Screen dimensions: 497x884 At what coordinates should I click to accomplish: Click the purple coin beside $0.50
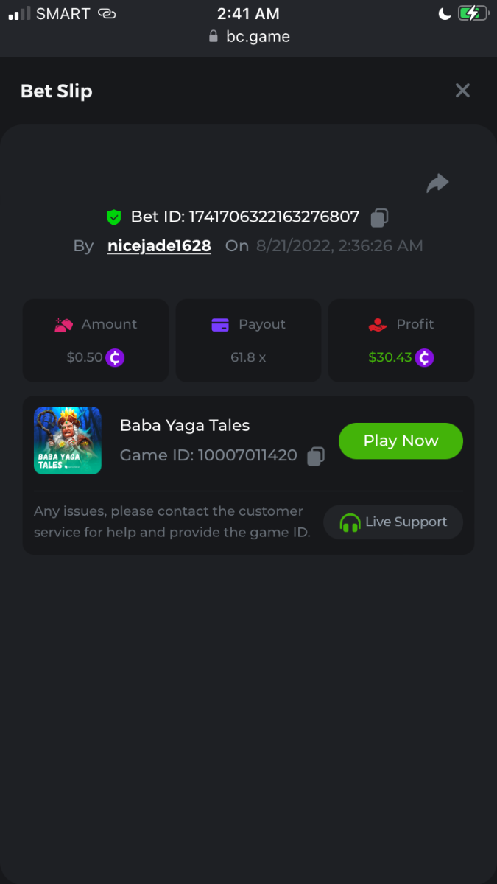115,358
